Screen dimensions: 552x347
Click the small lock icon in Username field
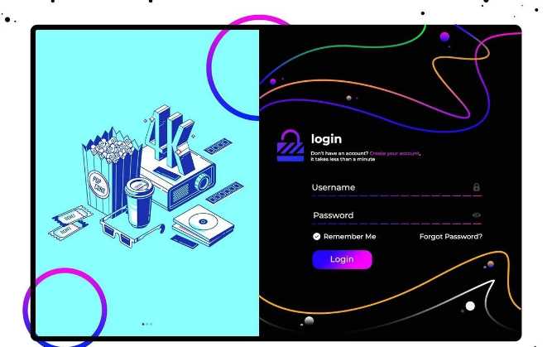tap(476, 186)
